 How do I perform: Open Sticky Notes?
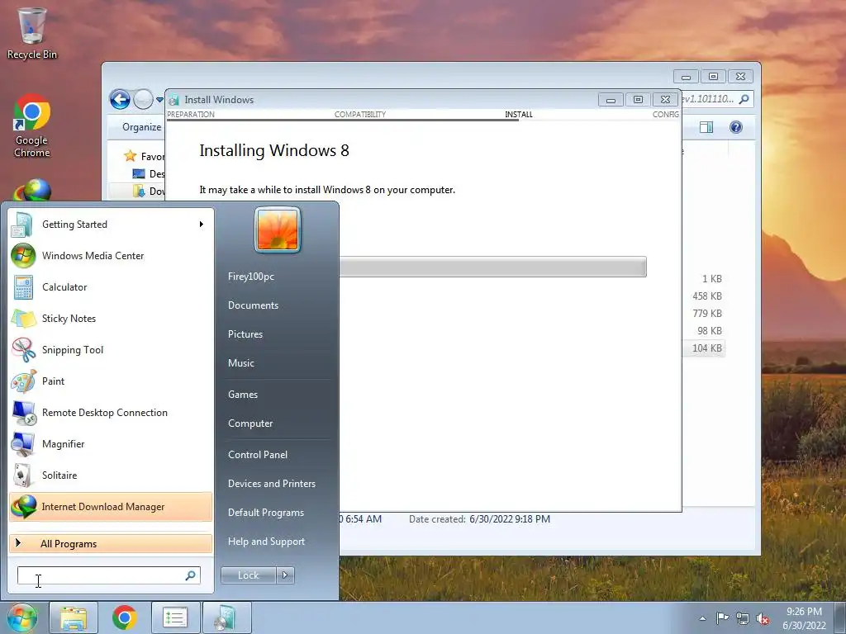point(111,318)
